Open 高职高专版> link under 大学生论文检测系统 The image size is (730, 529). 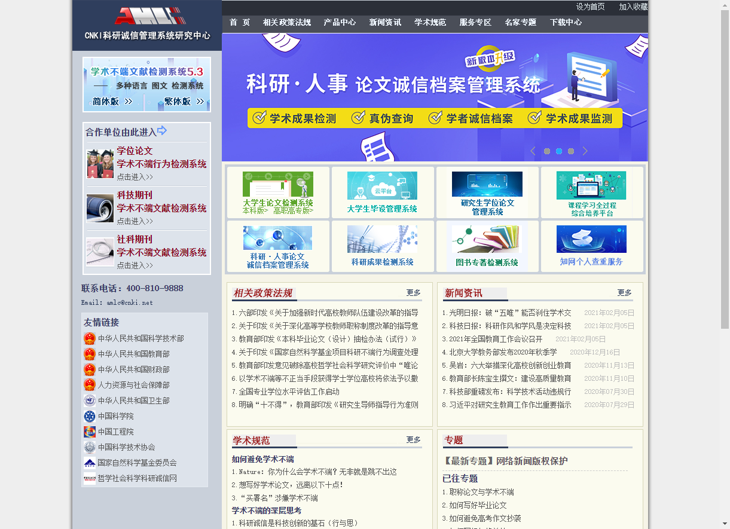pyautogui.click(x=294, y=210)
